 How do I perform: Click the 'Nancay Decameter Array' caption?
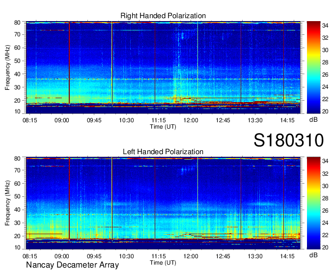pos(72,265)
